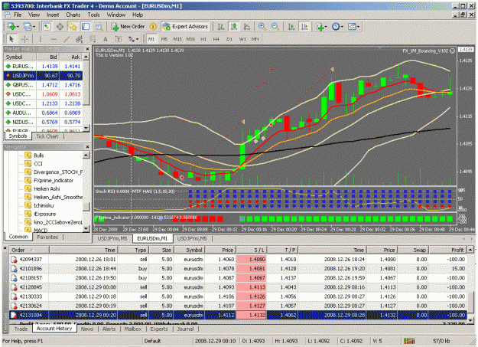Select the trendline drawing tool
Image resolution: width=478 pixels, height=347 pixels.
point(67,39)
